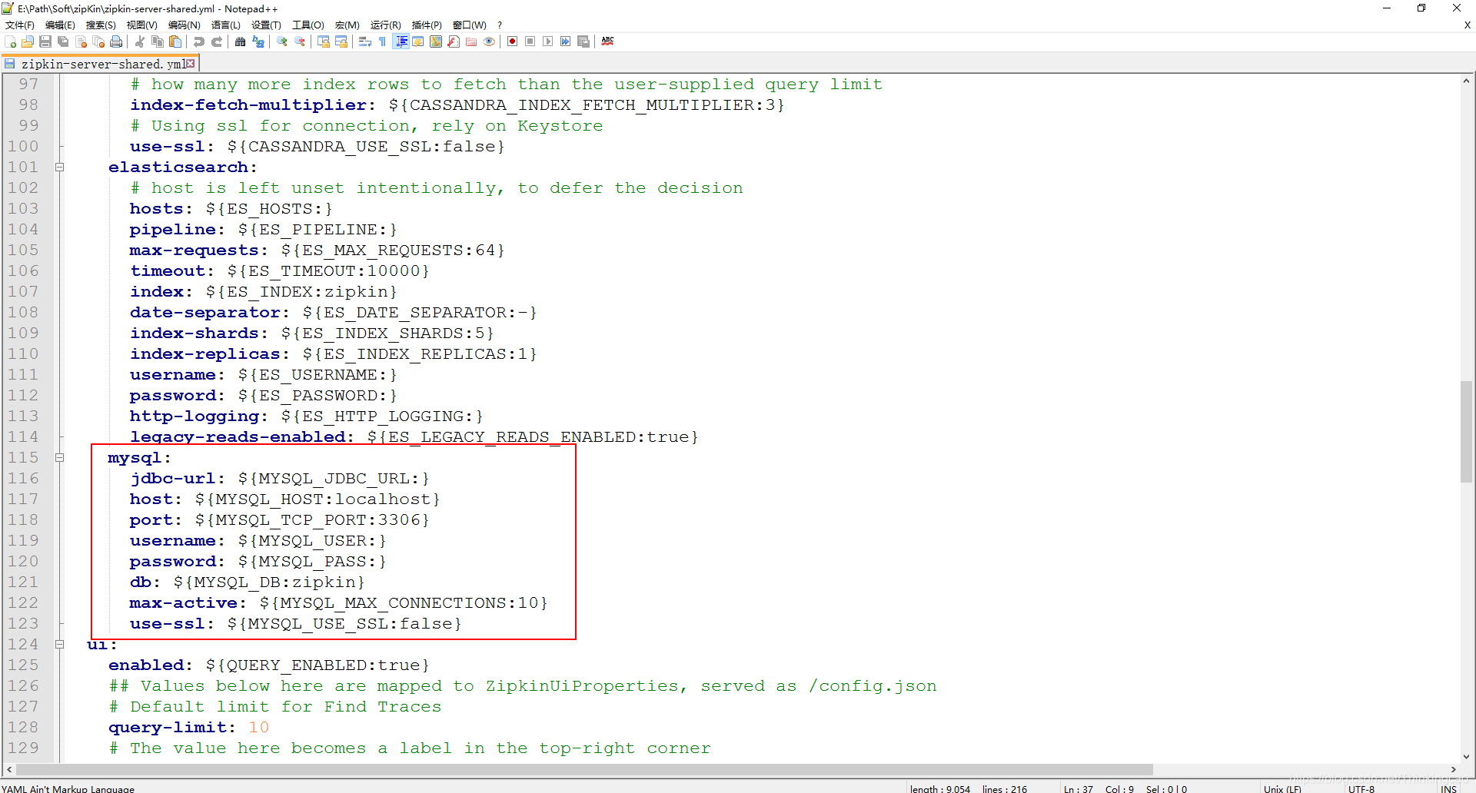
Task: Click the vertical scrollbar up arrow
Action: tap(1466, 81)
